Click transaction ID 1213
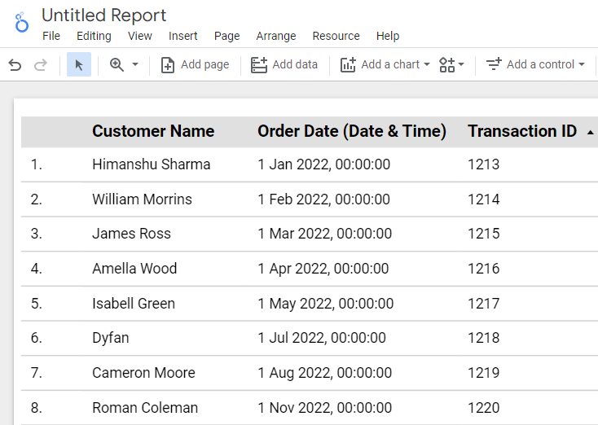This screenshot has width=598, height=425. coord(484,164)
